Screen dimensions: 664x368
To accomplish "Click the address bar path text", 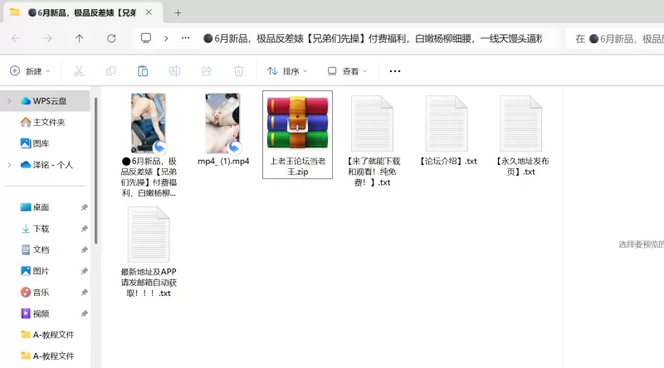I will 373,39.
